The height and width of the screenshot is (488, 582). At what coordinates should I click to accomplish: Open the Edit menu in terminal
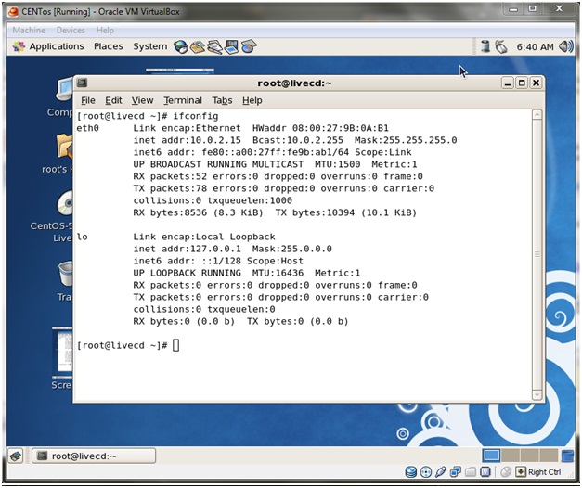pos(113,100)
